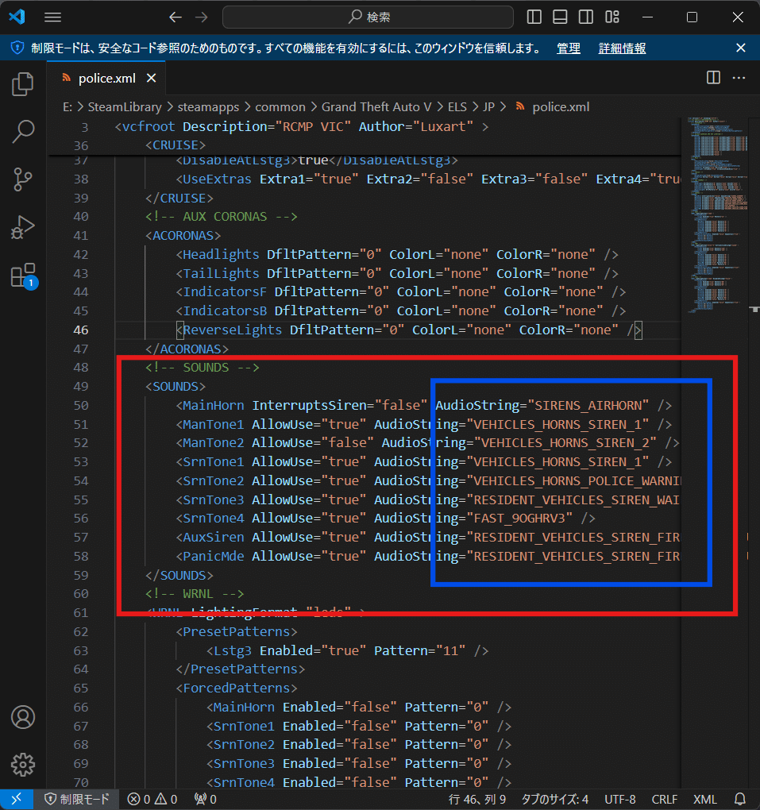Open the Extensions view with badge
The height and width of the screenshot is (810, 760).
23,276
